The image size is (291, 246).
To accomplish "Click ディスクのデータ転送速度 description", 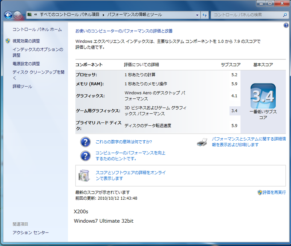I will (x=148, y=125).
